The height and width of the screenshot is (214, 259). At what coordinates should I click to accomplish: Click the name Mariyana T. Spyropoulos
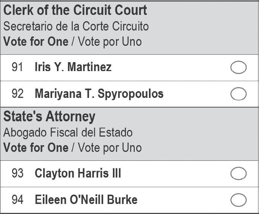[x=99, y=94]
